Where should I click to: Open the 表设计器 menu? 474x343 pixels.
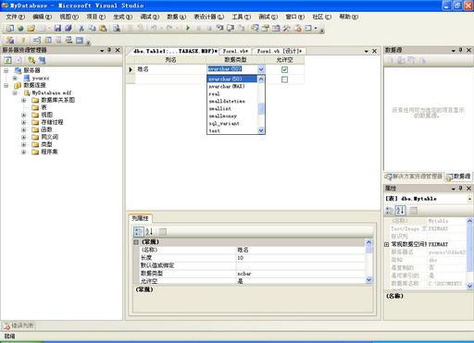pos(209,17)
